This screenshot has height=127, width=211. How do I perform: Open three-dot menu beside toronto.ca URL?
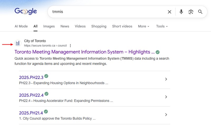pyautogui.click(x=70, y=46)
